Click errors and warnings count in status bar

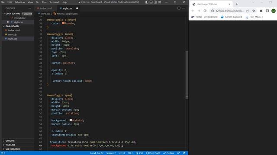point(3,153)
